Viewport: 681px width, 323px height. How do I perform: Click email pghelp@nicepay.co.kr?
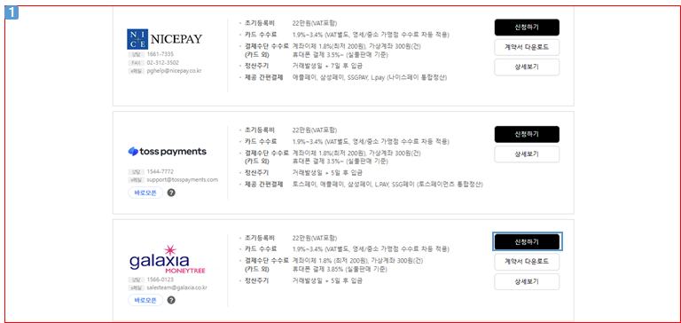coord(174,70)
